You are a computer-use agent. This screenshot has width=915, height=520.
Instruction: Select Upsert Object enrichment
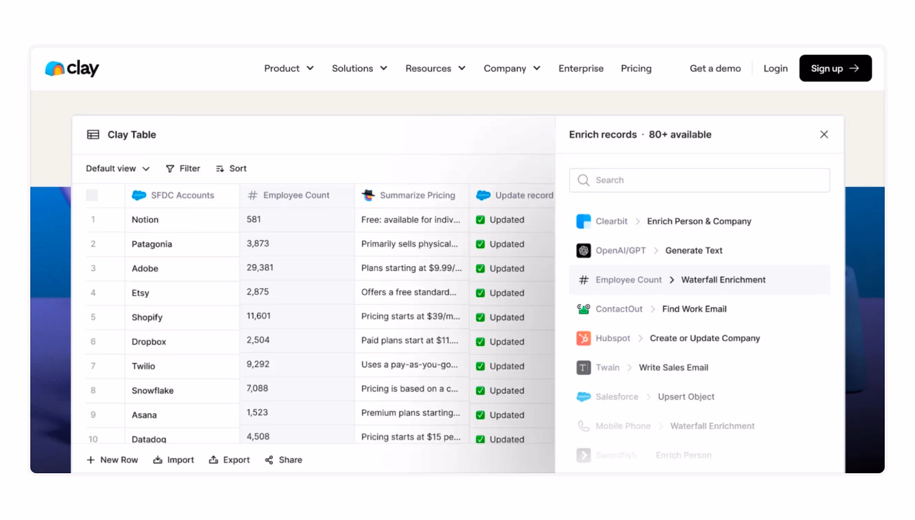686,397
